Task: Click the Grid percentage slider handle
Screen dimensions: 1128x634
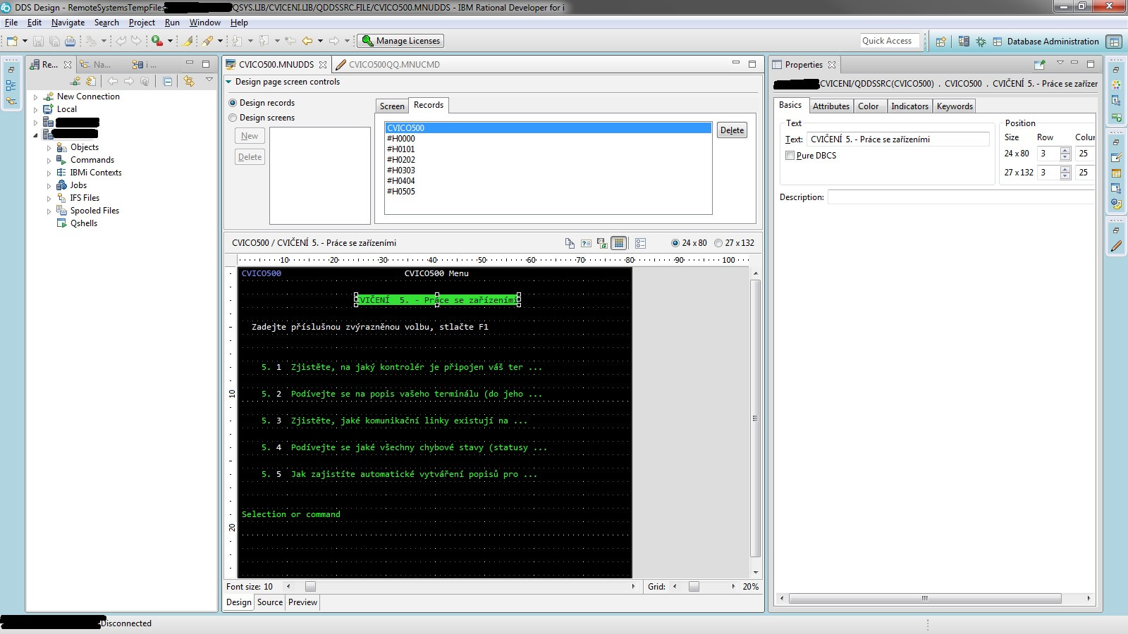Action: [x=694, y=587]
